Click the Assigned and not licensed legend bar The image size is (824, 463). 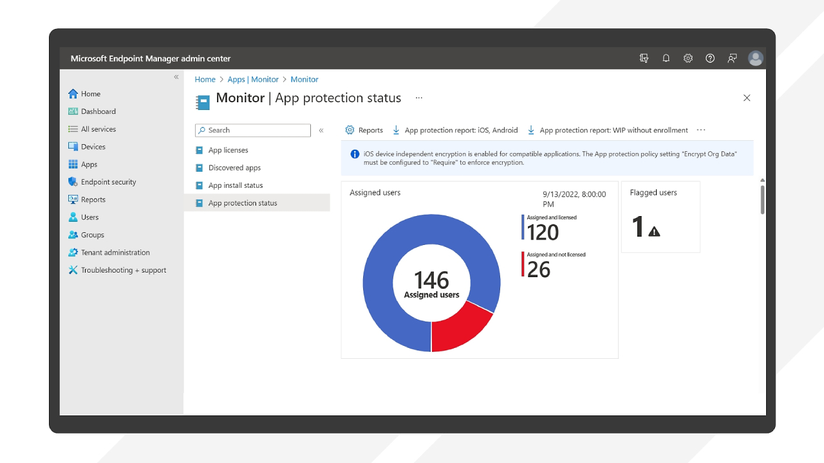pos(523,264)
